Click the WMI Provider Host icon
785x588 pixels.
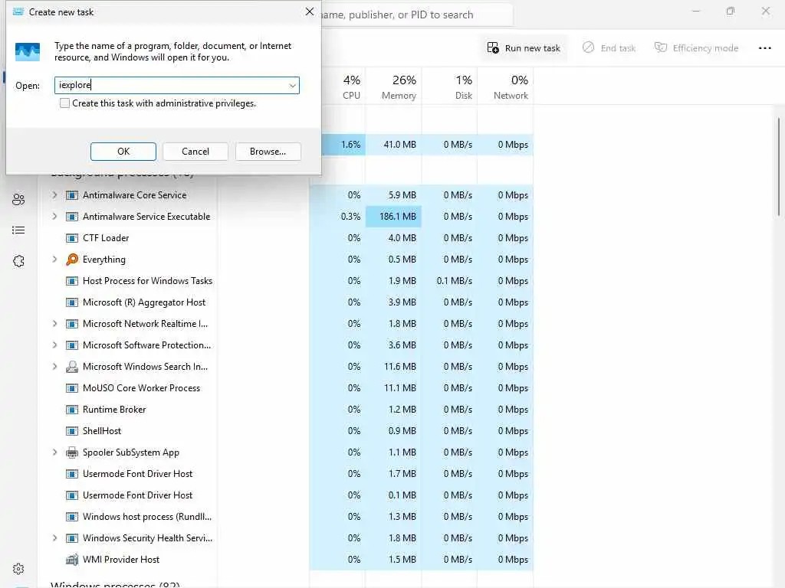pos(72,560)
